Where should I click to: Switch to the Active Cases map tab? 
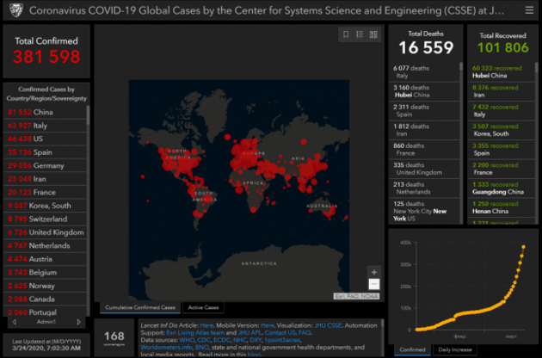(202, 307)
